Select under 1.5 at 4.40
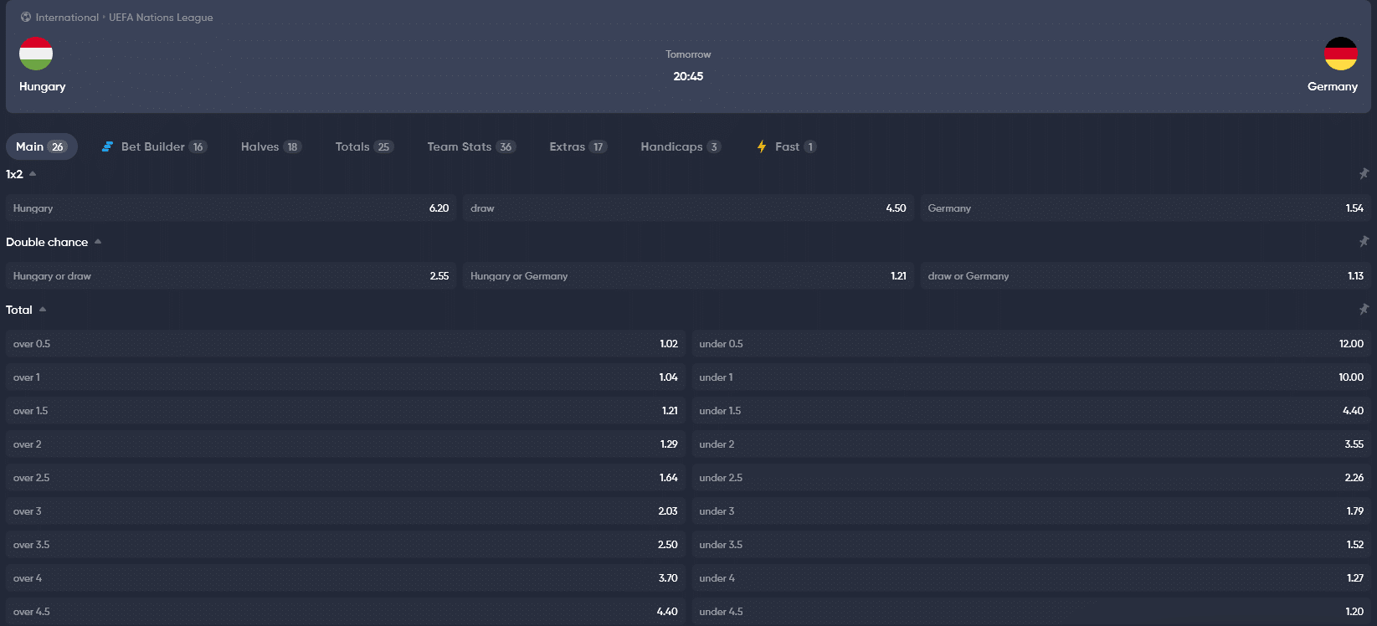This screenshot has height=626, width=1377. [1031, 411]
